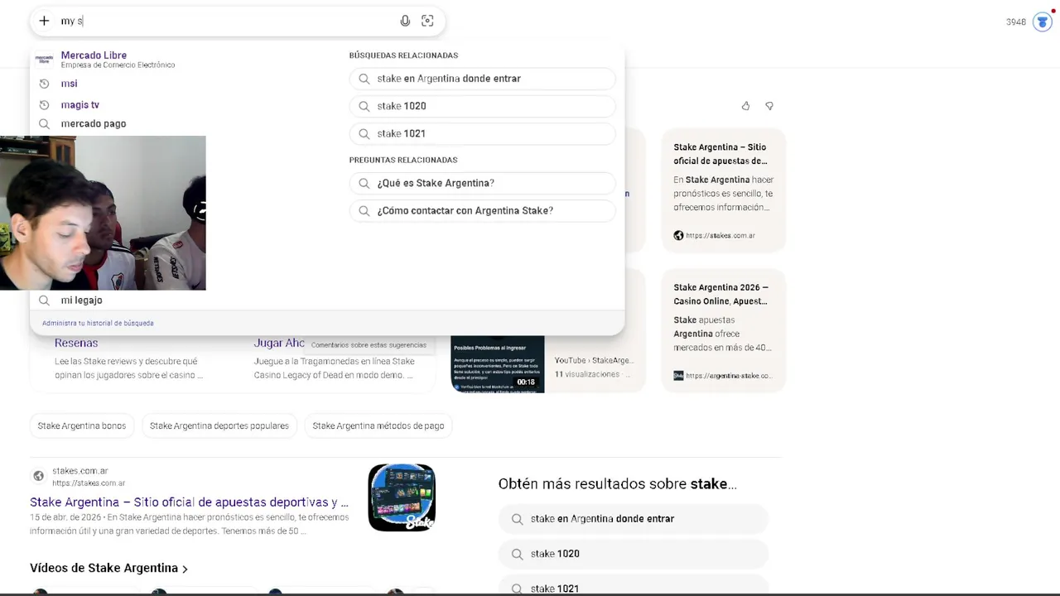Click 'Stake Argentina bonos' chip
This screenshot has width=1060, height=596.
82,425
